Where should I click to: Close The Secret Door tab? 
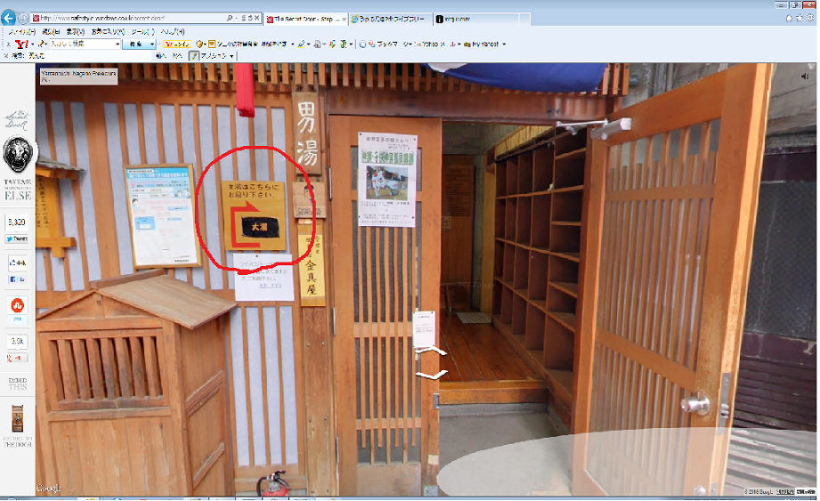coord(344,19)
